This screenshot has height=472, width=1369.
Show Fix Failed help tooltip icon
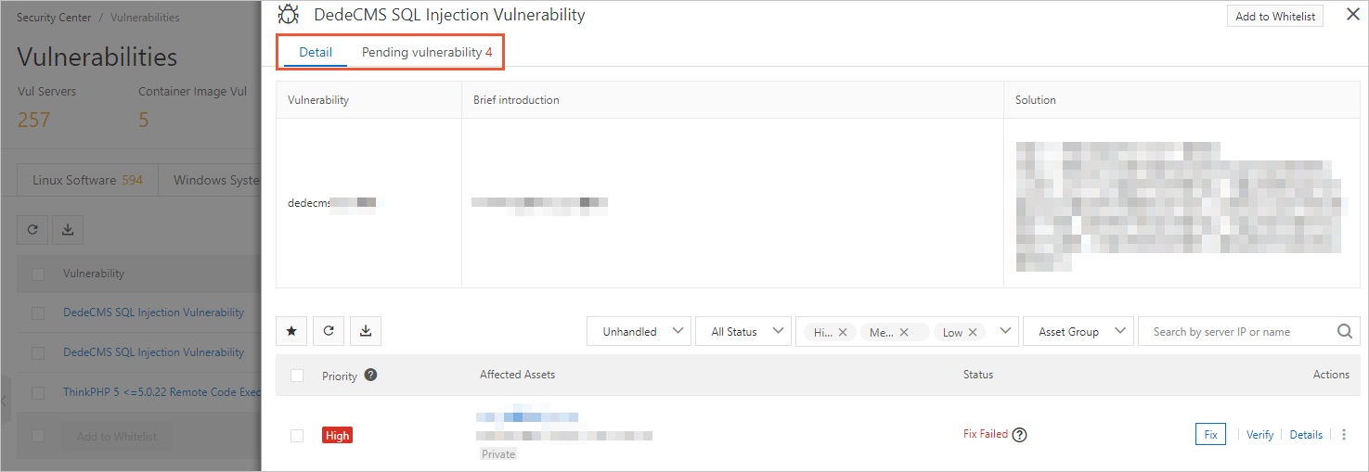(1019, 434)
